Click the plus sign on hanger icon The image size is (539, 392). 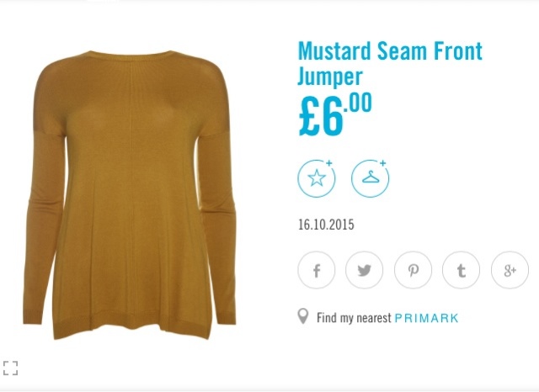click(x=383, y=163)
